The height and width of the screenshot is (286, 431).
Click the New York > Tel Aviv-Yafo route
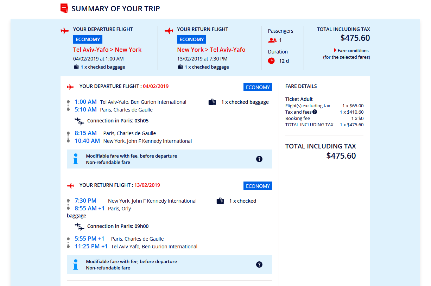pos(211,50)
